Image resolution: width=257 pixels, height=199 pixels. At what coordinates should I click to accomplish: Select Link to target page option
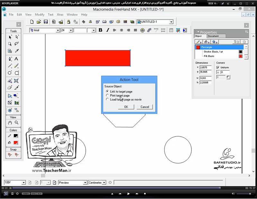point(119,92)
